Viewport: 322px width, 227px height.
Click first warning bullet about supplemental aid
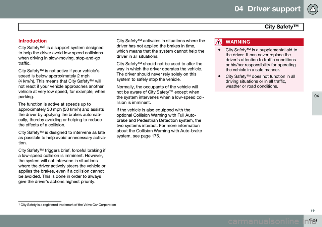point(261,60)
